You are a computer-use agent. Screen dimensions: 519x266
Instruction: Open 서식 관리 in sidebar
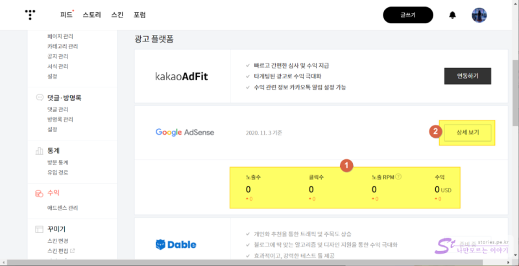pyautogui.click(x=58, y=66)
